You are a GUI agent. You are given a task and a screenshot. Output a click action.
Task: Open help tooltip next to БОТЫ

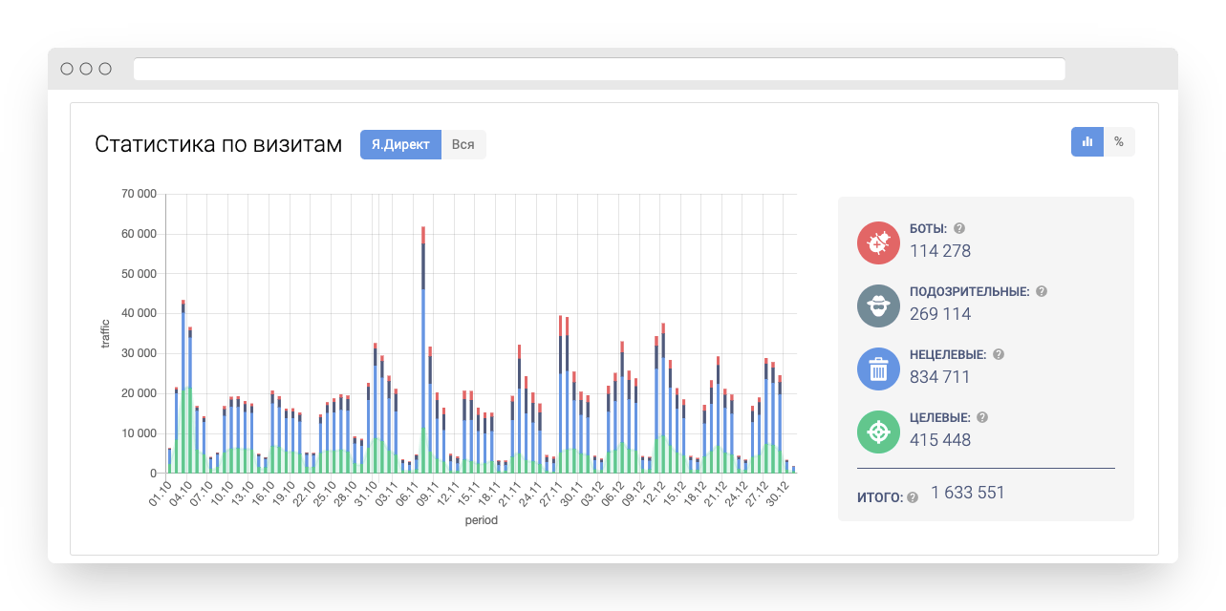coord(959,229)
